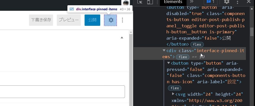Toggle the flex badge after the closing button tag

pos(197,44)
